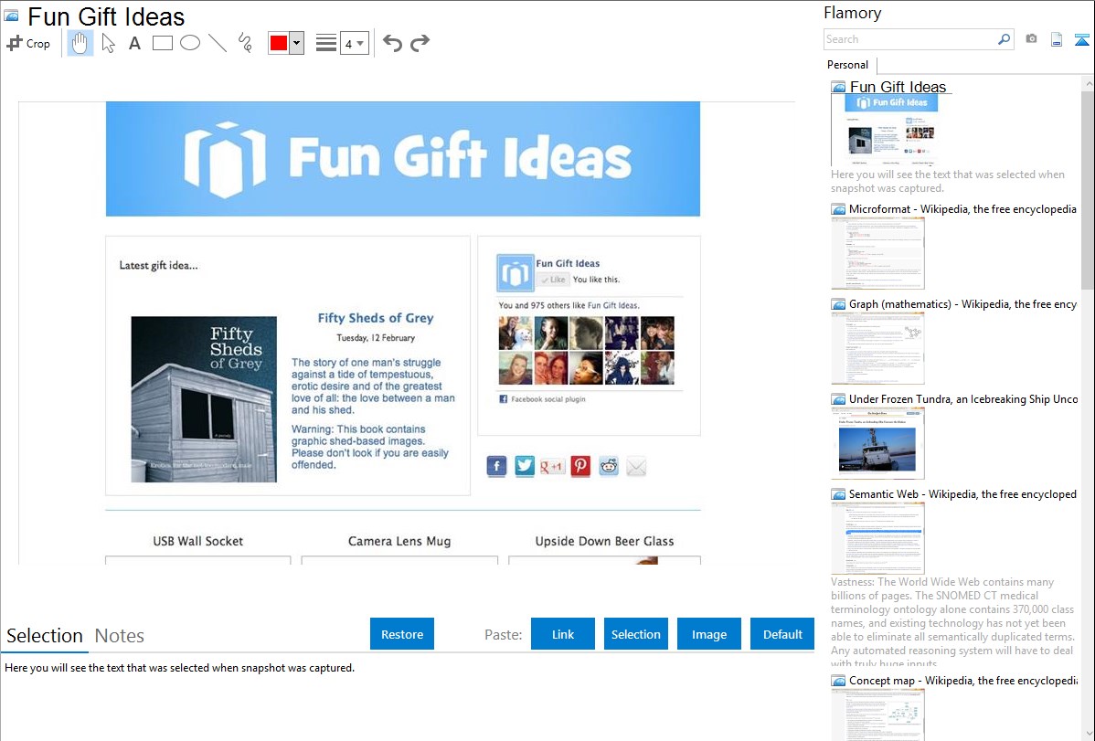Click the Fifty Sheds of Grey book cover
The height and width of the screenshot is (741, 1095).
(204, 399)
